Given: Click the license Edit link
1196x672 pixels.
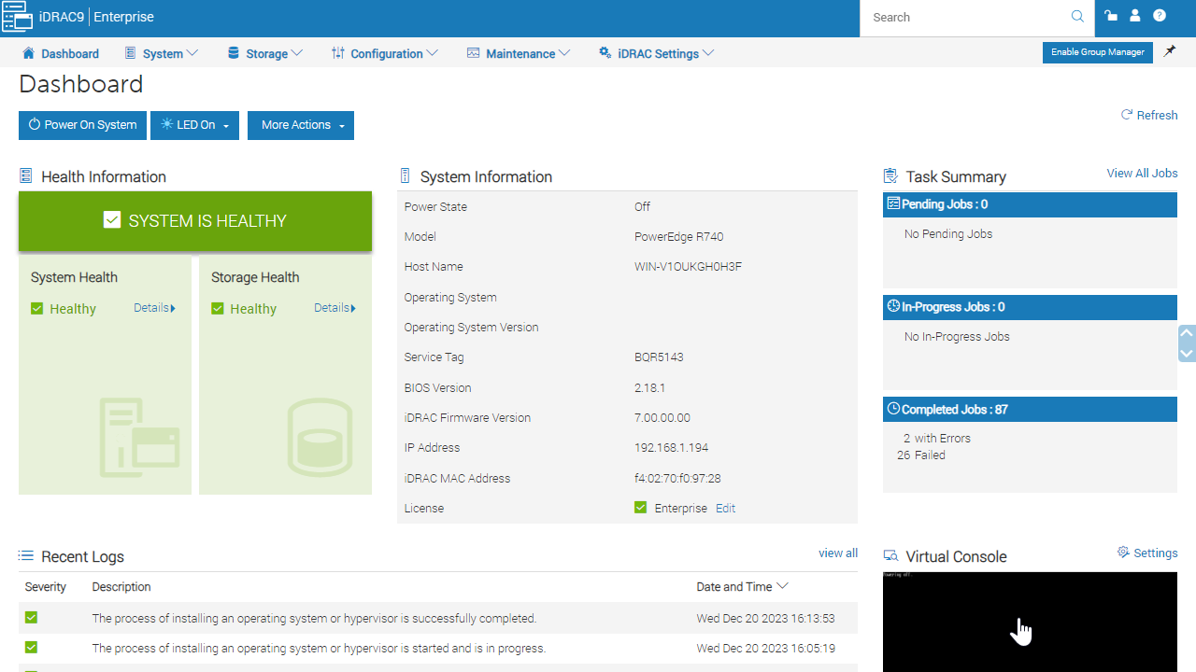Looking at the screenshot, I should (725, 508).
